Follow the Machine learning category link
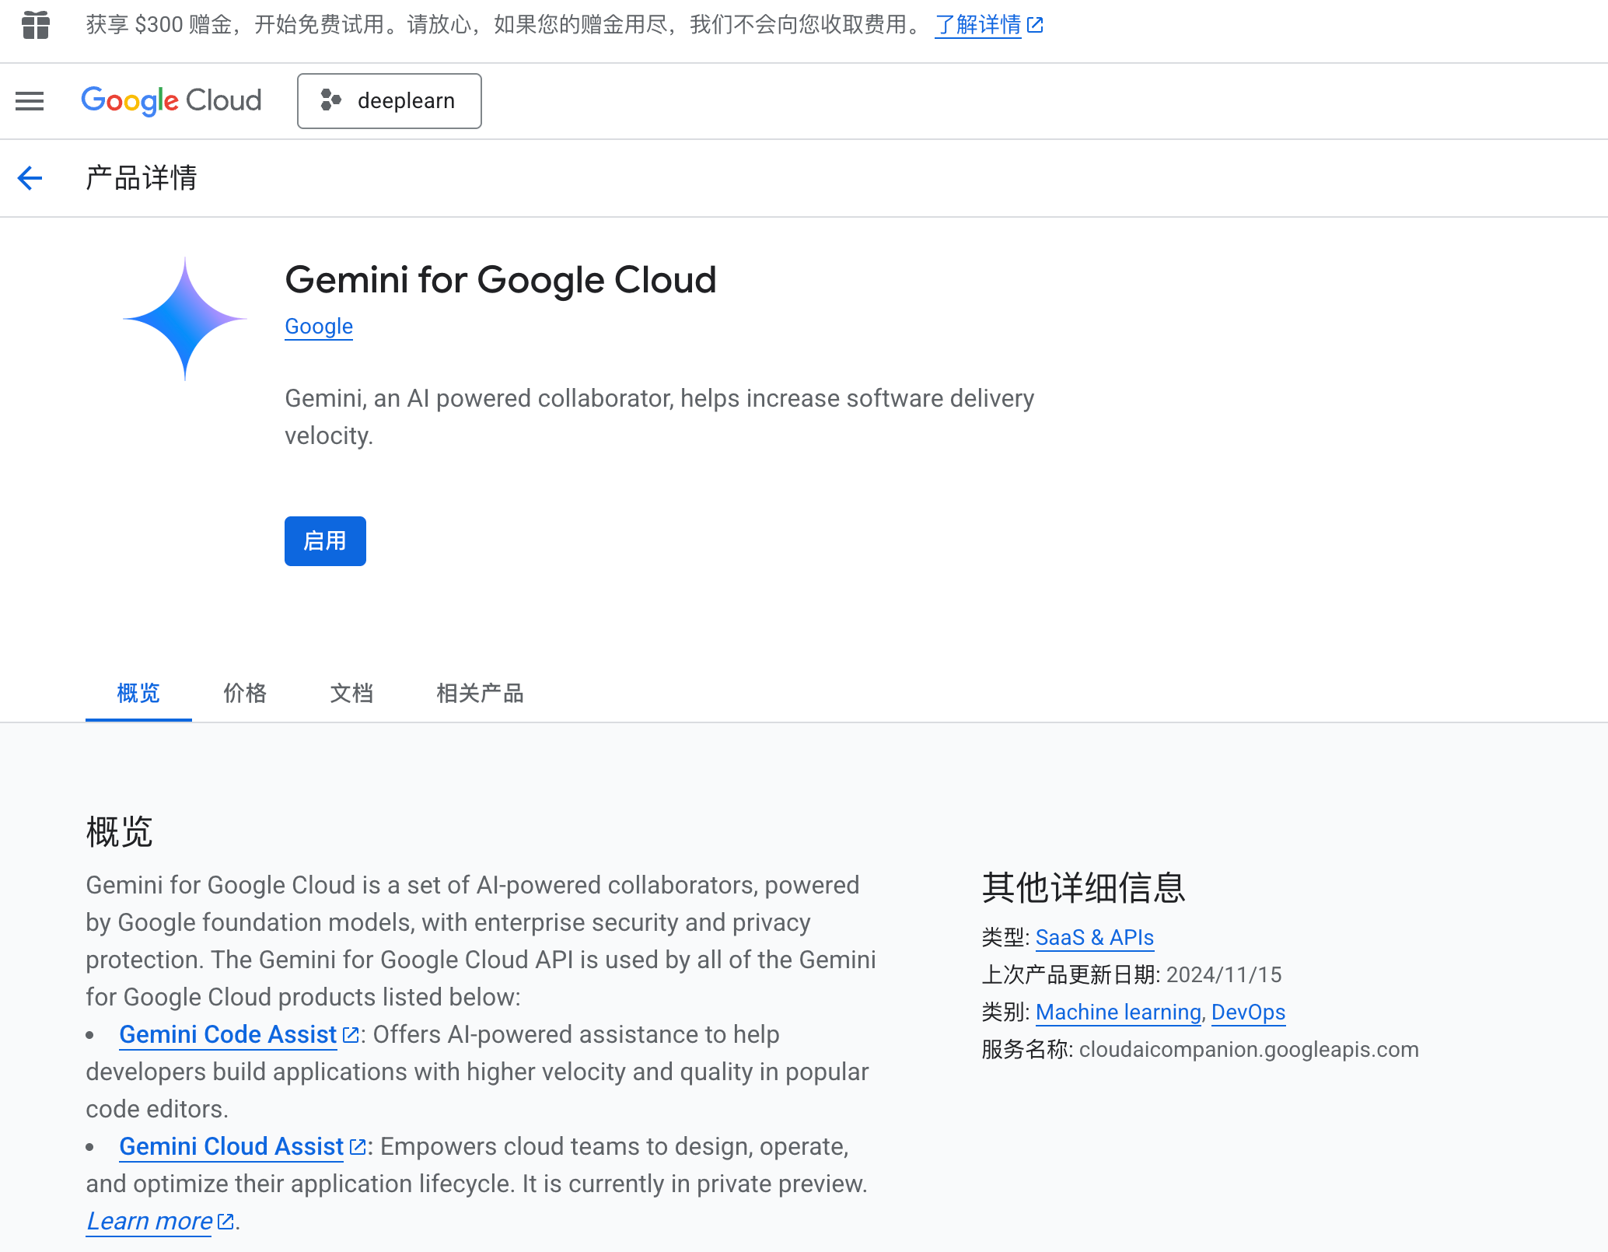 pos(1118,1012)
